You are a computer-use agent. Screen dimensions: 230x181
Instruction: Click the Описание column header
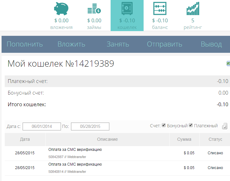tap(107, 139)
